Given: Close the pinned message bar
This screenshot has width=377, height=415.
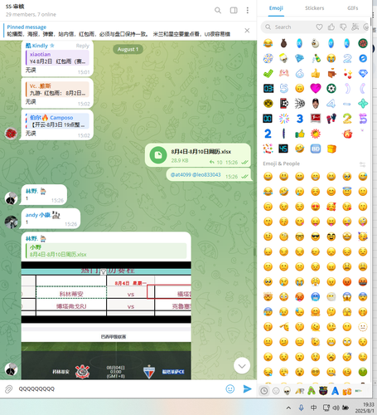Looking at the screenshot, I should (x=247, y=31).
